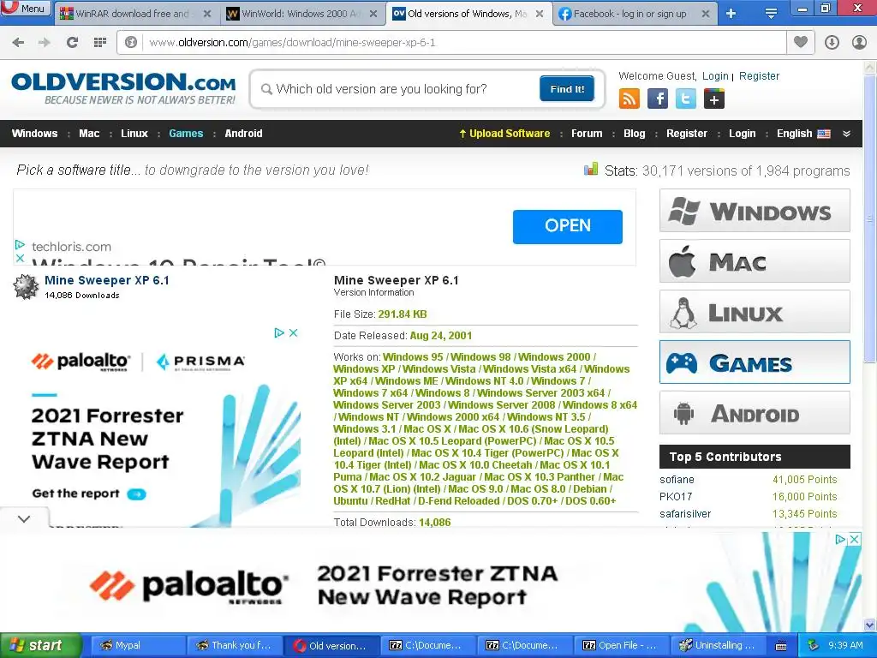Open the Blog link
877x658 pixels.
635,134
